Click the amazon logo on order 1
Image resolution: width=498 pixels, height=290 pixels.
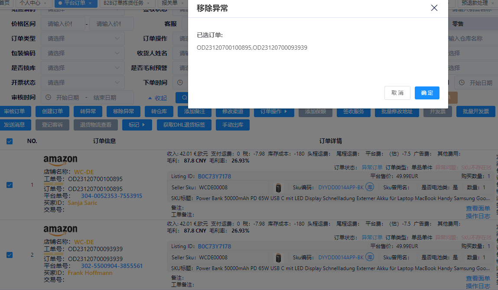(x=61, y=159)
